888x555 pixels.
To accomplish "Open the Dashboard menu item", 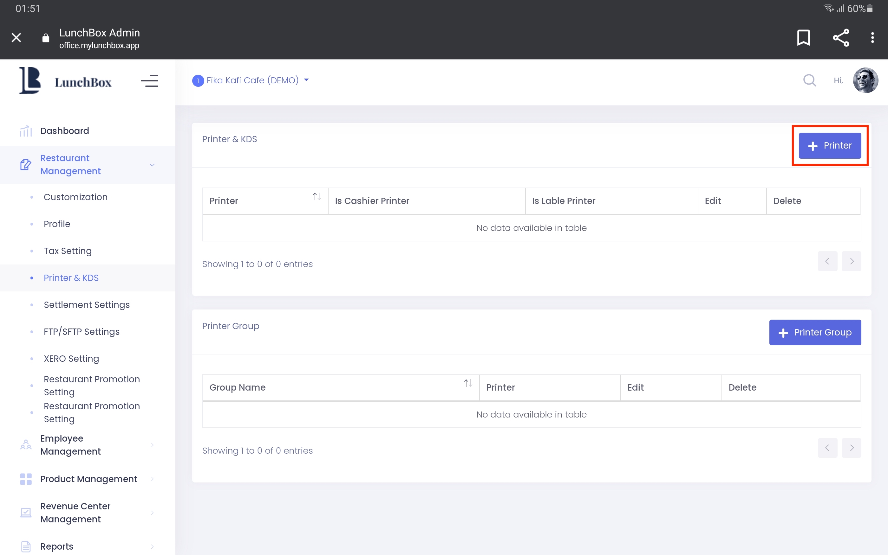I will point(65,131).
